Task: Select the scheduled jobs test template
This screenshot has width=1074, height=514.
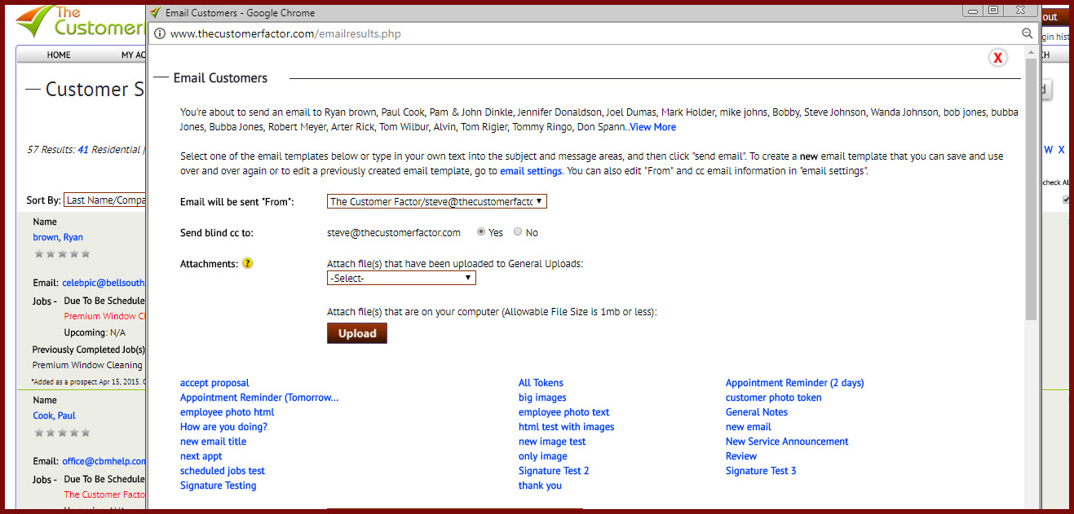Action: tap(223, 471)
